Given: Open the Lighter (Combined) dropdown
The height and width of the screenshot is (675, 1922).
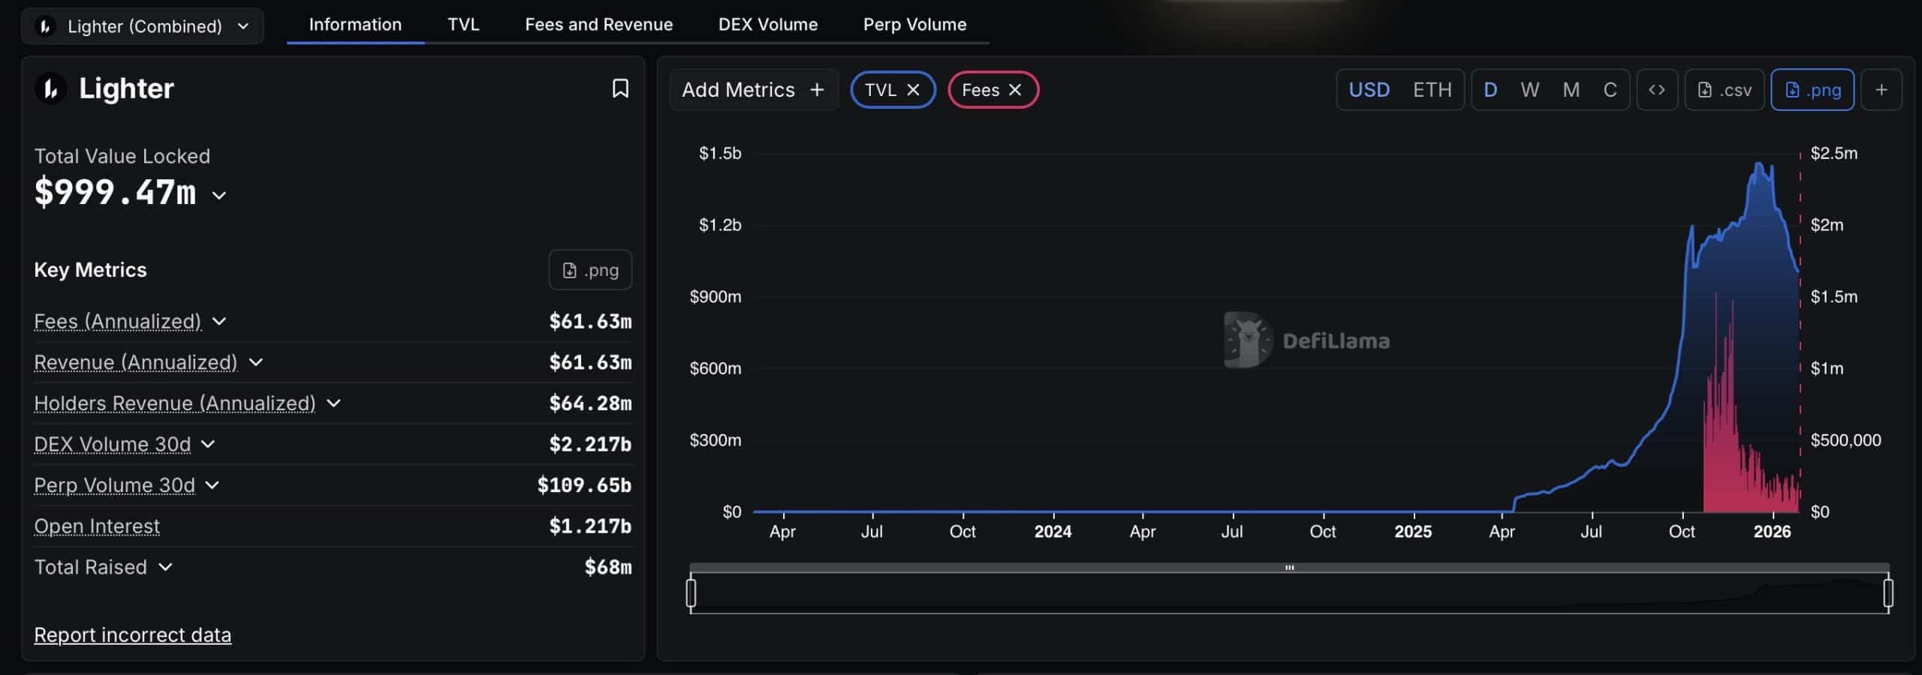Looking at the screenshot, I should (x=143, y=26).
